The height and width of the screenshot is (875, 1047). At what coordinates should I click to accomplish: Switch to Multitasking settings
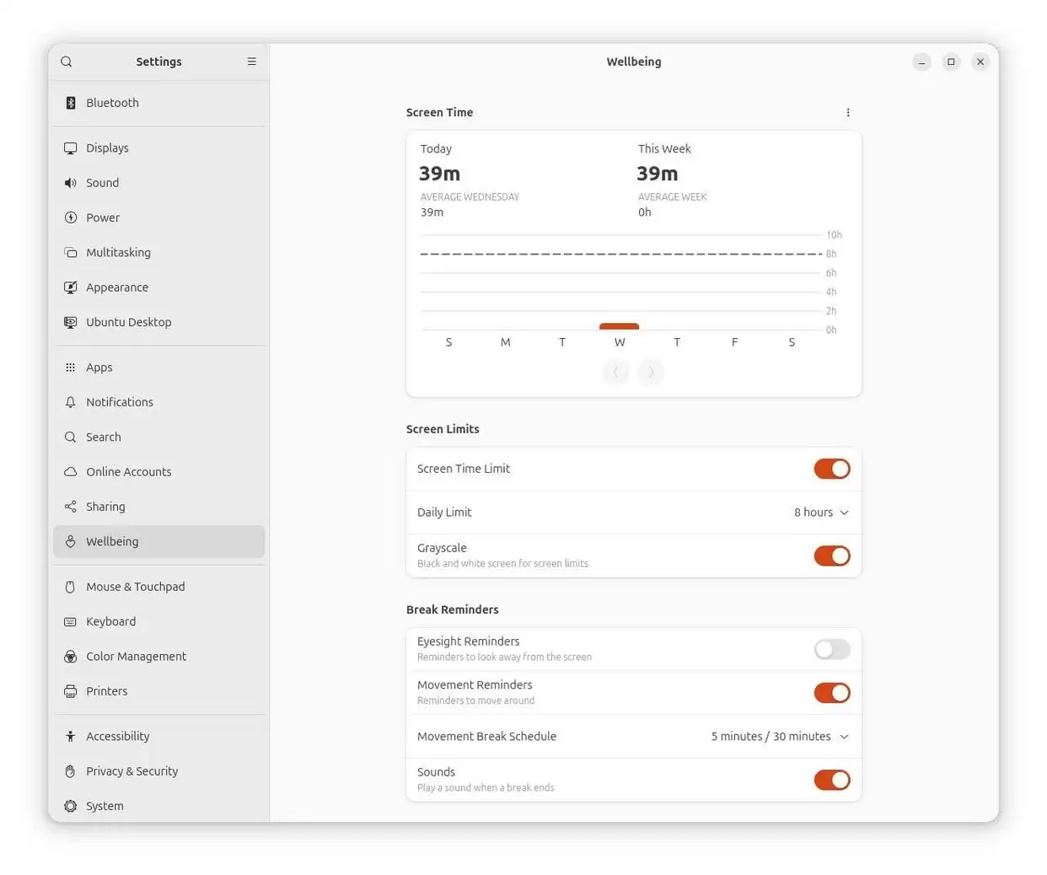coord(159,253)
